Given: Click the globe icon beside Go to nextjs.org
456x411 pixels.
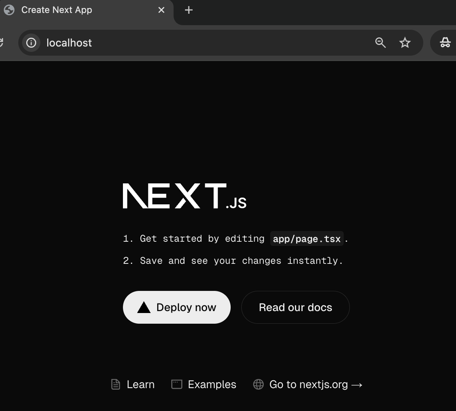Looking at the screenshot, I should [258, 384].
